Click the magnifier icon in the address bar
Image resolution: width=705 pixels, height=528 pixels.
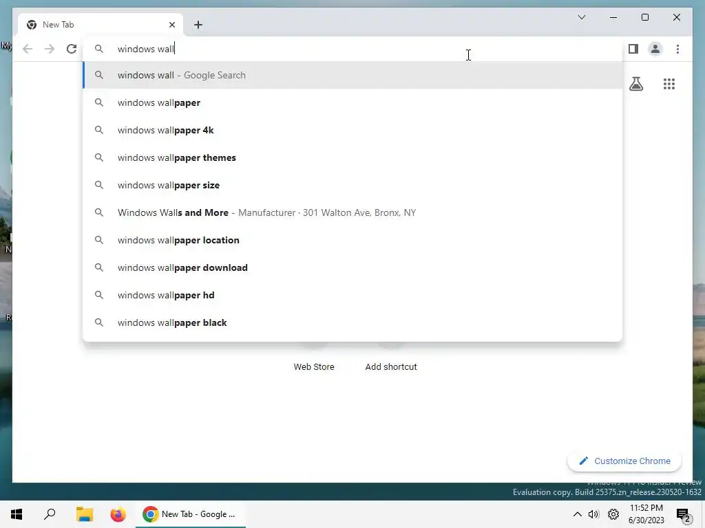click(99, 49)
